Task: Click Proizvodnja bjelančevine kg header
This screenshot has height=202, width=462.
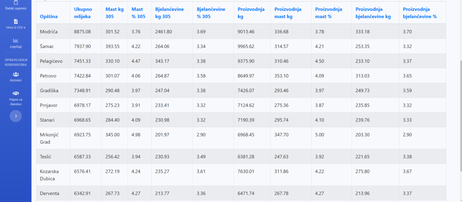Action: point(373,13)
